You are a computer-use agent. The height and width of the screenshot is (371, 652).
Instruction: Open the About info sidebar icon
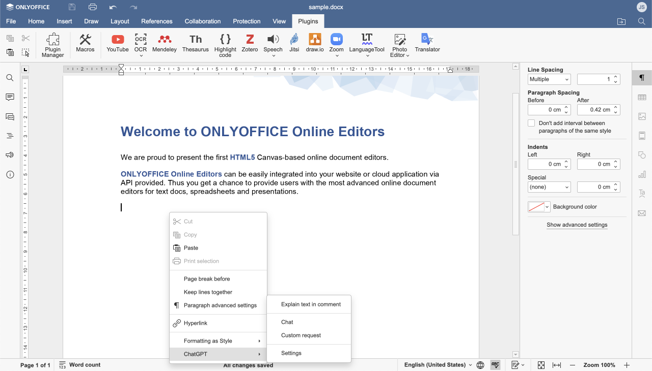[10, 174]
